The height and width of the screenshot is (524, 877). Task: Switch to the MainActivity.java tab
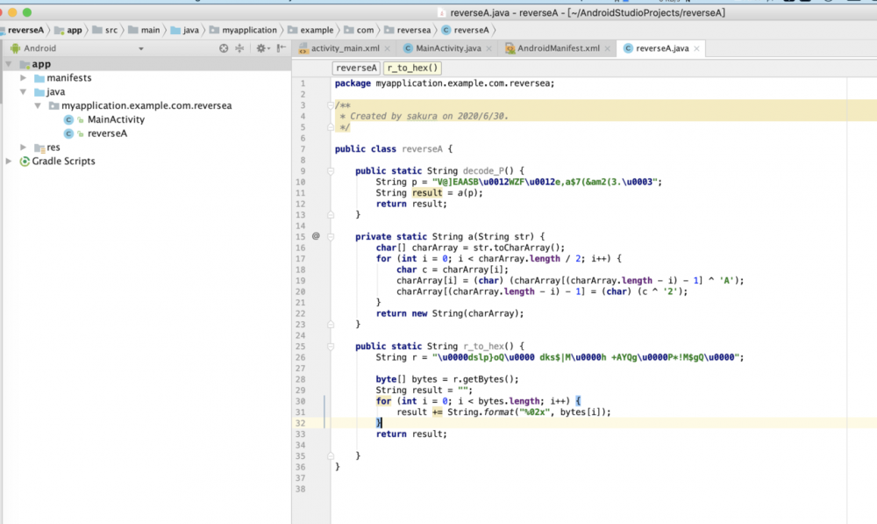[447, 48]
